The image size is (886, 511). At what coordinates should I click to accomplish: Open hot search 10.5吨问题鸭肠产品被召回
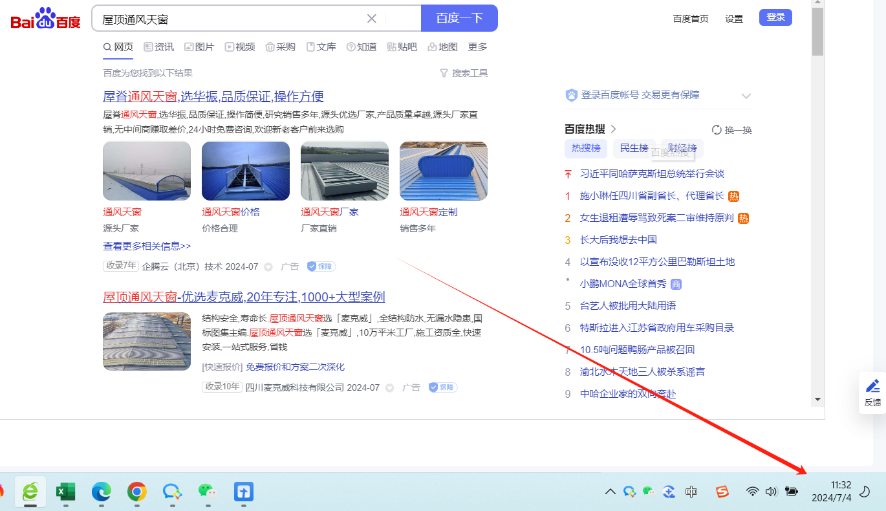(637, 350)
